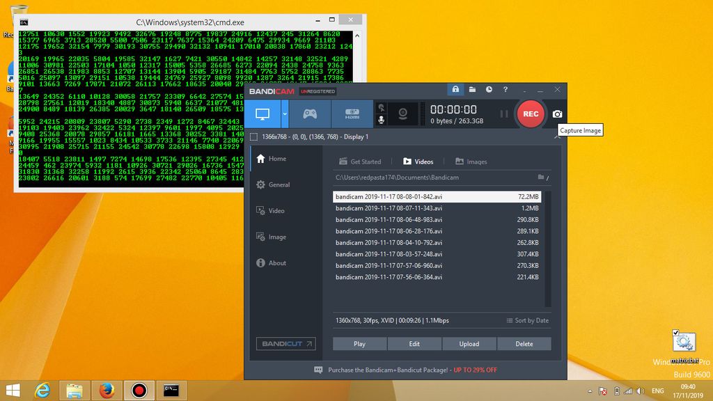The width and height of the screenshot is (713, 401).
Task: Select Game Recording mode gamepad icon
Action: tap(310, 114)
